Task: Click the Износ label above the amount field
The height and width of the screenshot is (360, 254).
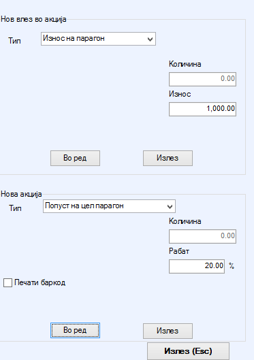Action: tap(180, 94)
